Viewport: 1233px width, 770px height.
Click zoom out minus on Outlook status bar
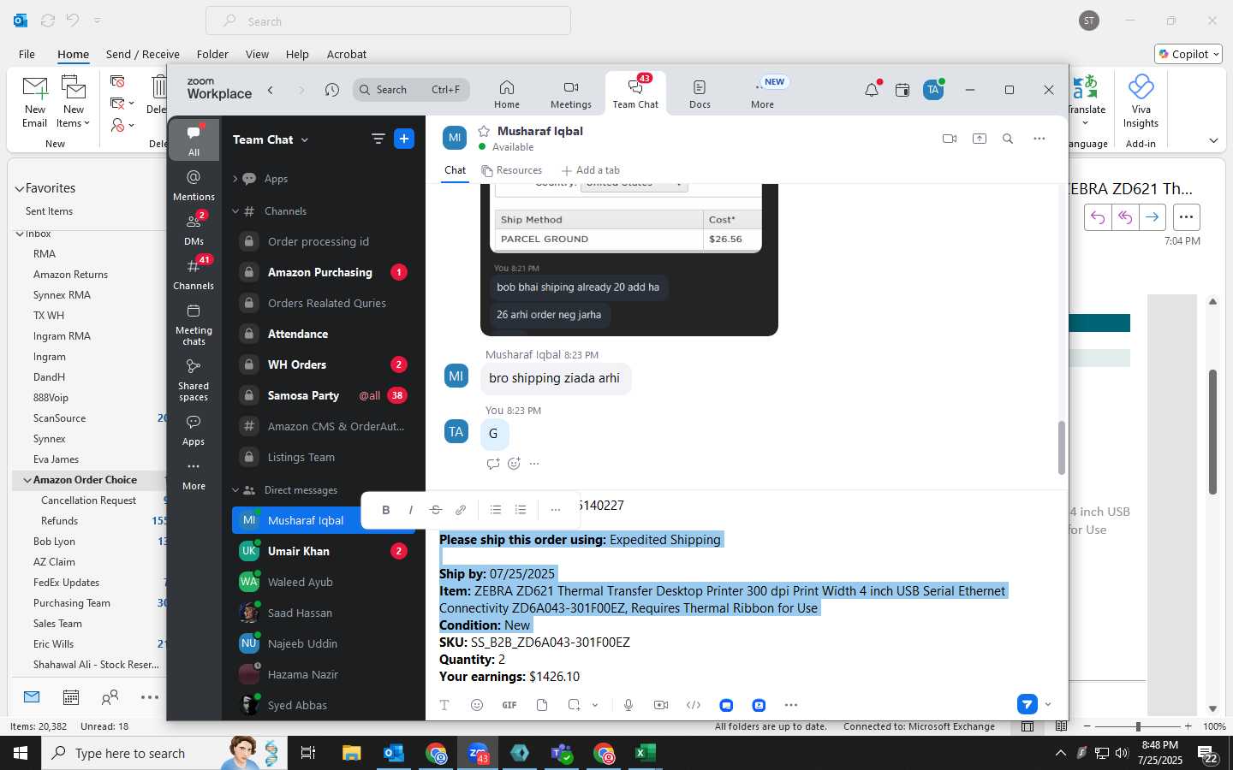(1087, 726)
